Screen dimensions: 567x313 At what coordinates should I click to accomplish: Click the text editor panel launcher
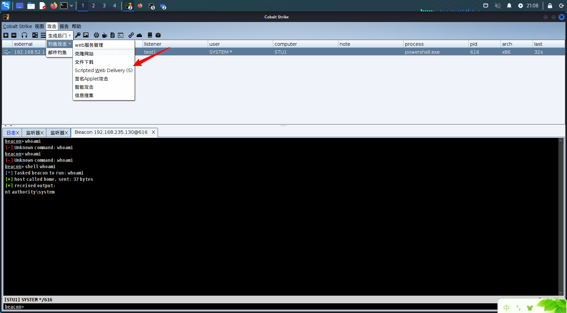click(x=42, y=6)
